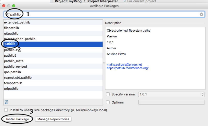Viewport: 208px width, 126px height.
Task: Click the reload package list icon
Action: click(7, 102)
